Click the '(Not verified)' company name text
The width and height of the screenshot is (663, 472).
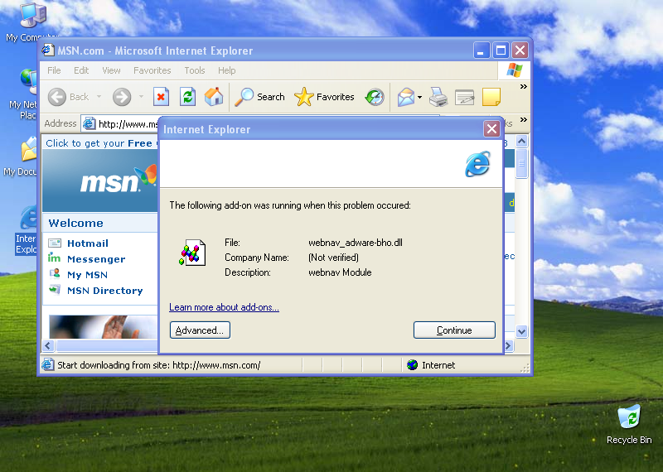pyautogui.click(x=334, y=258)
